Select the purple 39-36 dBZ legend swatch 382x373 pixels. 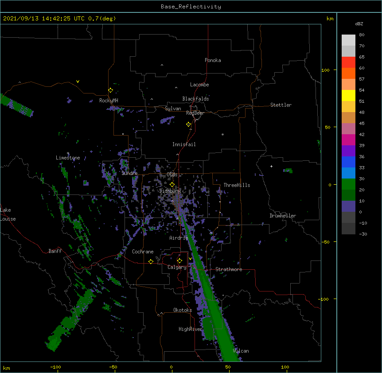click(x=348, y=151)
